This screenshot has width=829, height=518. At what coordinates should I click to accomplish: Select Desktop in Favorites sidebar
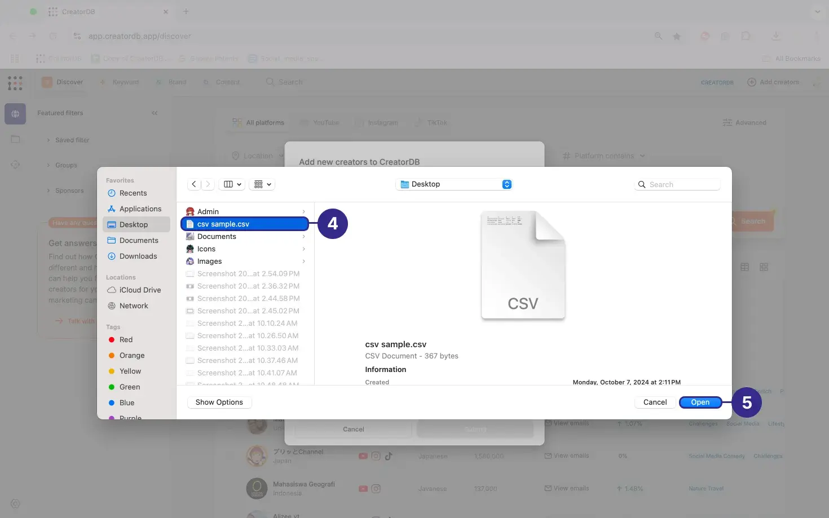(x=136, y=224)
